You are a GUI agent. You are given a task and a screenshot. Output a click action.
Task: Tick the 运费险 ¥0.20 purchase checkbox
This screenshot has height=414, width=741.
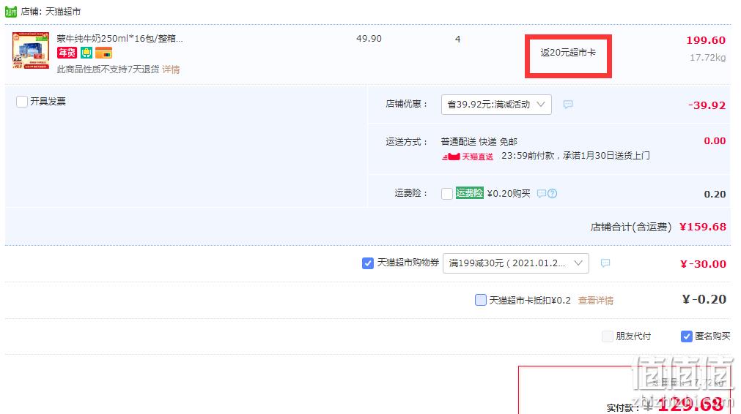(446, 194)
